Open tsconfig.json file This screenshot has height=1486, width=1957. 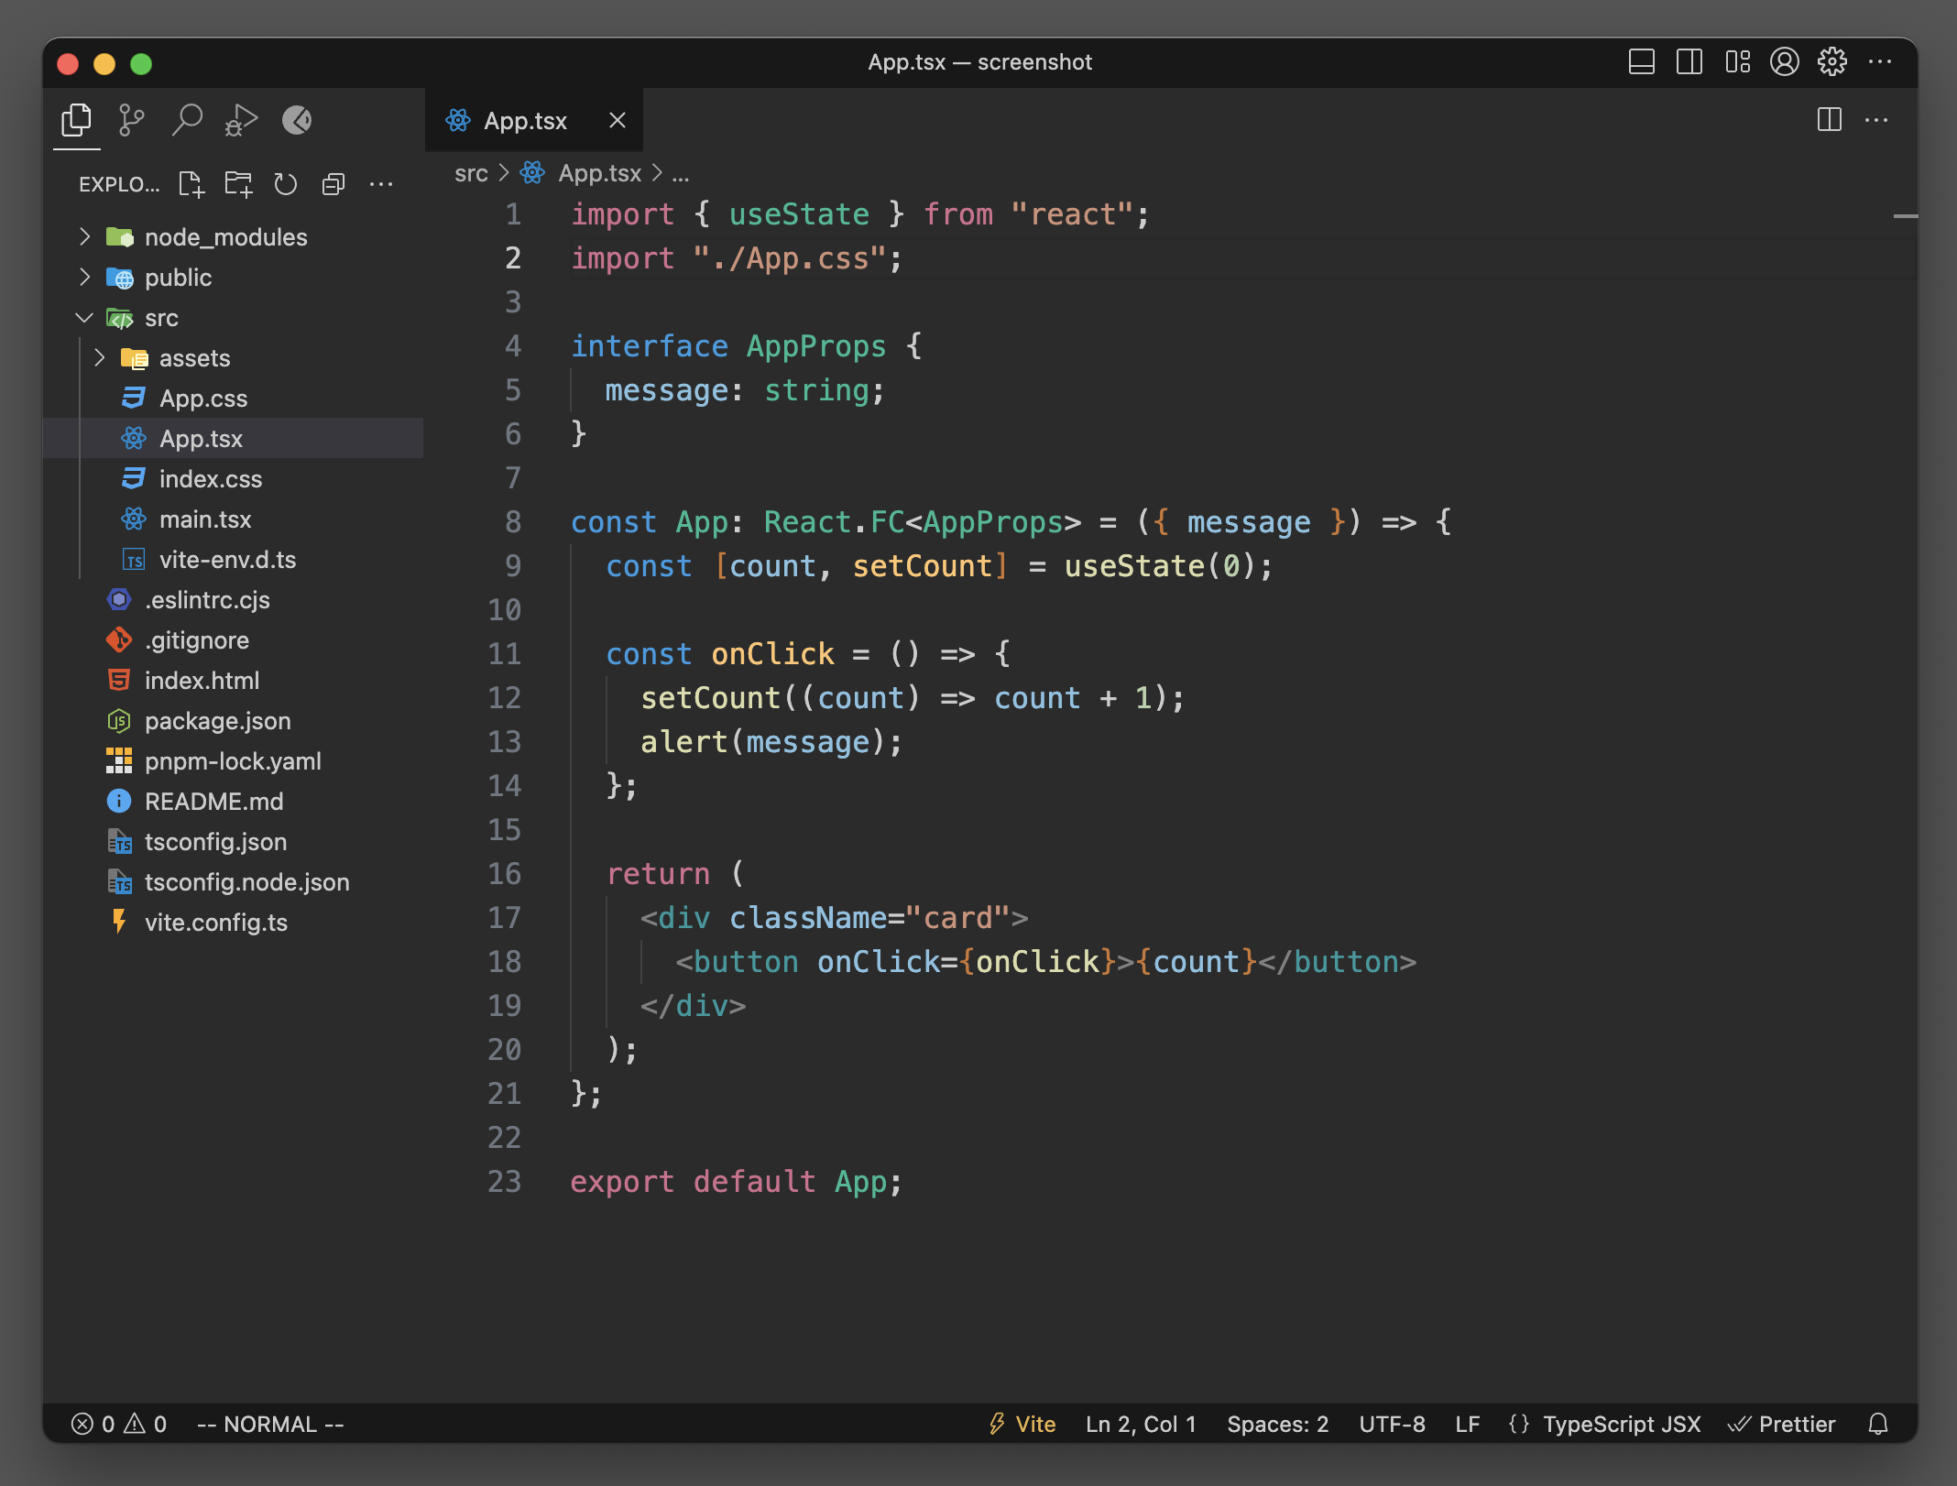[233, 842]
